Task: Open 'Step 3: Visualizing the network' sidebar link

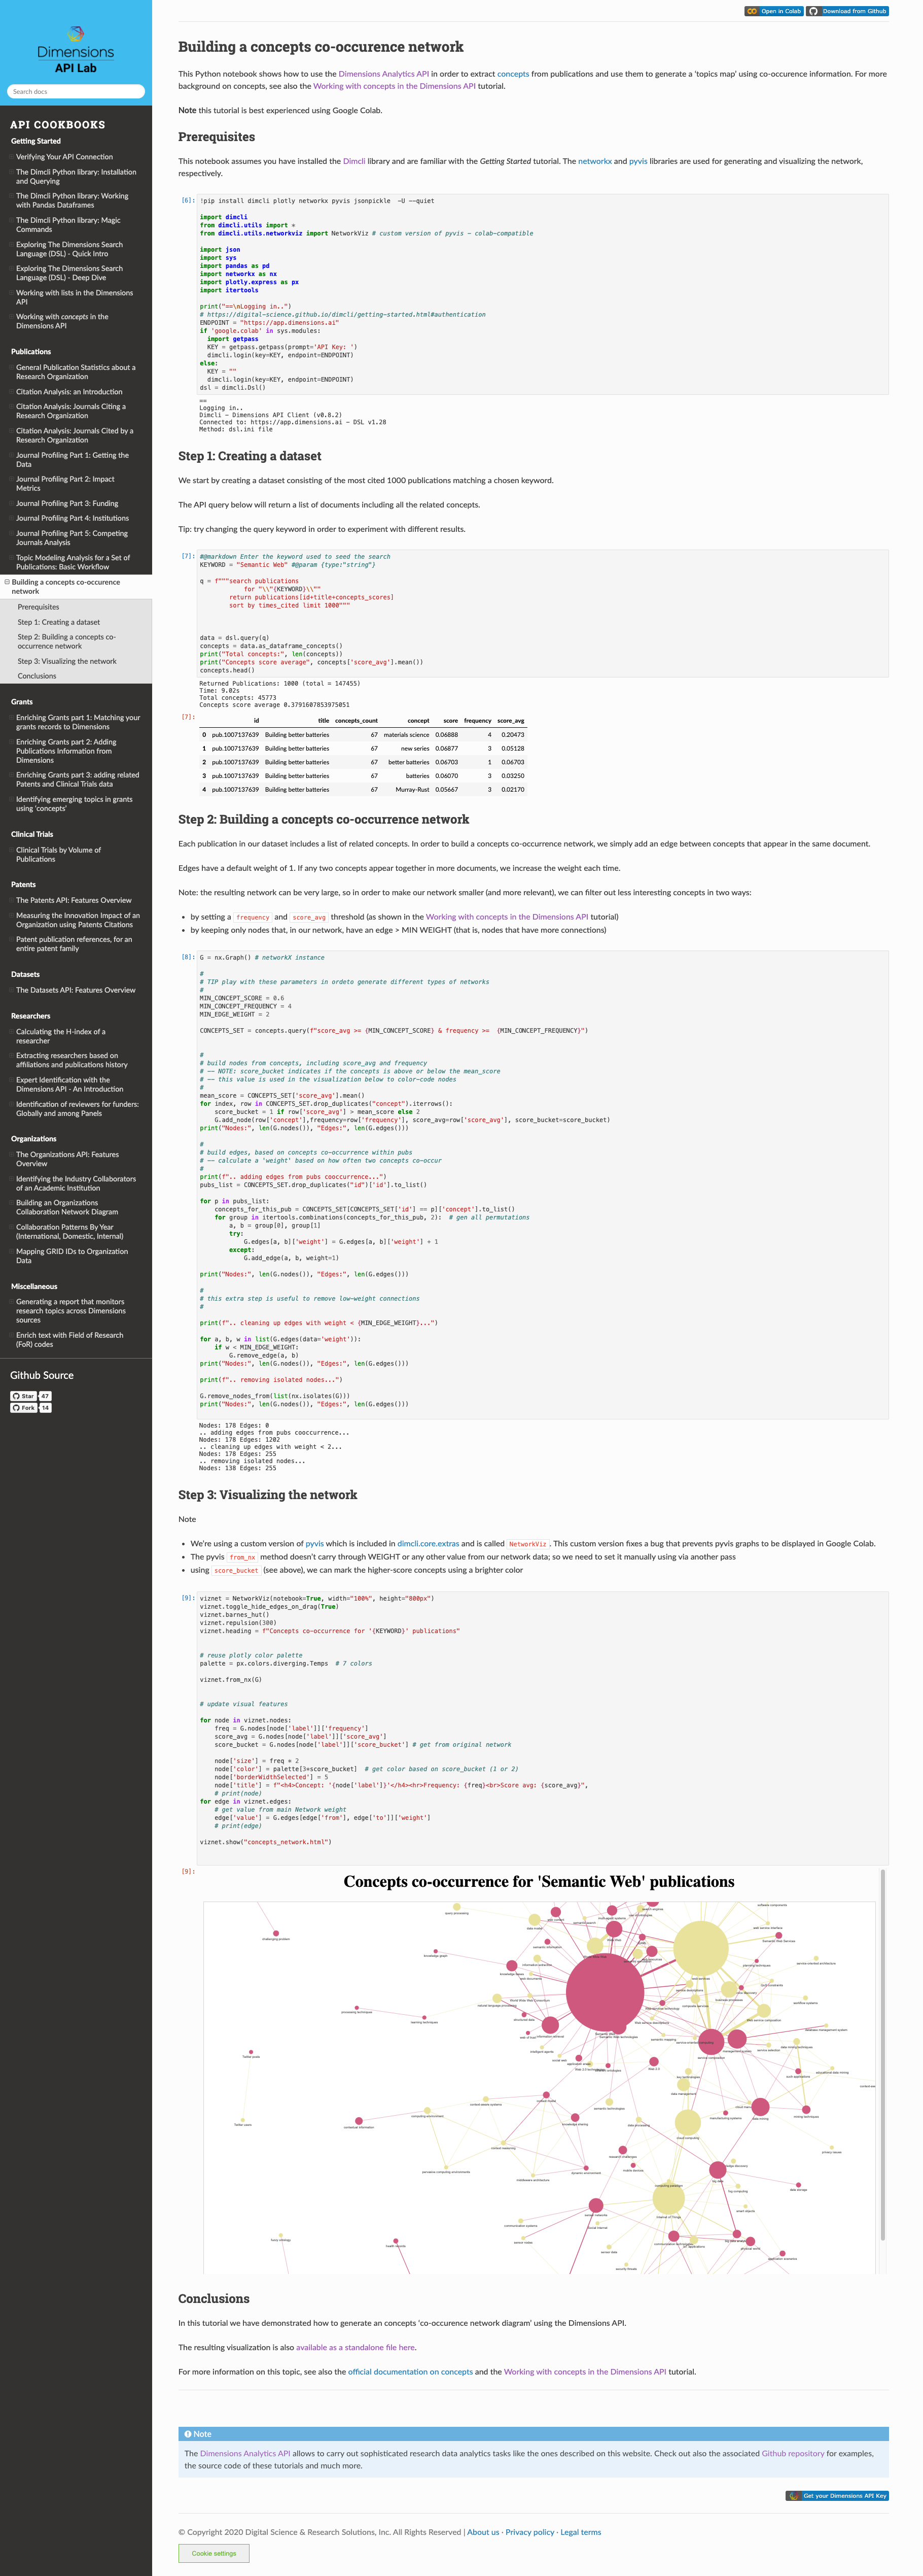Action: click(67, 661)
